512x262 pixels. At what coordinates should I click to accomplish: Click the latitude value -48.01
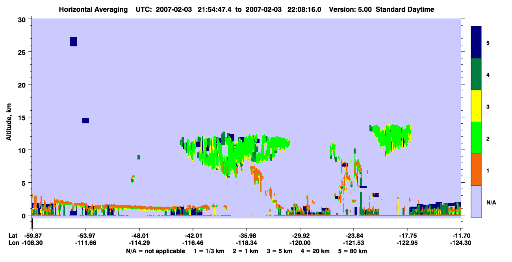point(139,236)
